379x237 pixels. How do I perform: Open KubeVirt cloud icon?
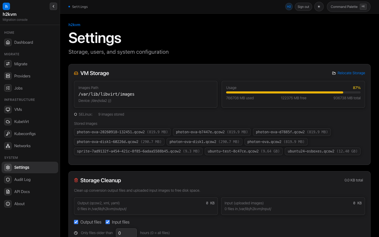(x=8, y=122)
